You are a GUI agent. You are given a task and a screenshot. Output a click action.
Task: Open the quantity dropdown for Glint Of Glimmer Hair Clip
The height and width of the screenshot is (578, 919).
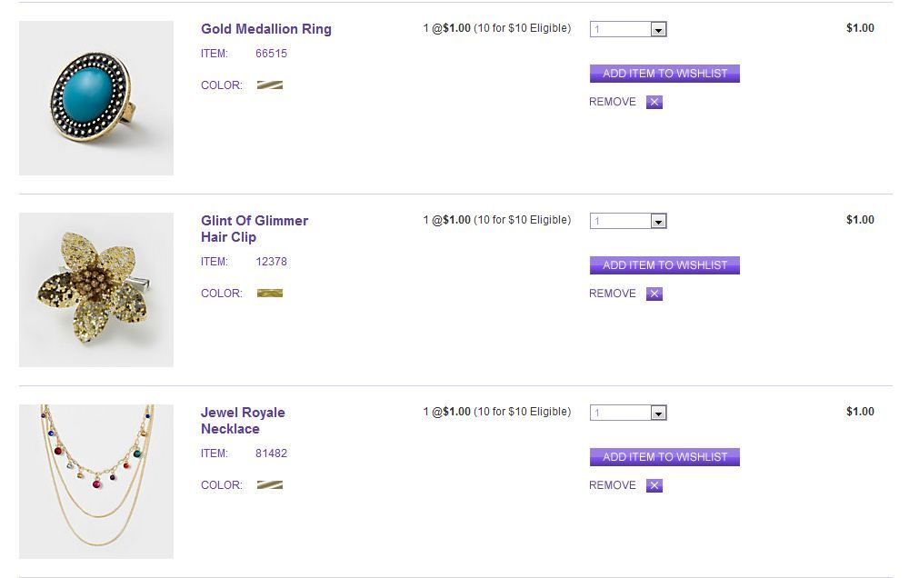click(658, 222)
